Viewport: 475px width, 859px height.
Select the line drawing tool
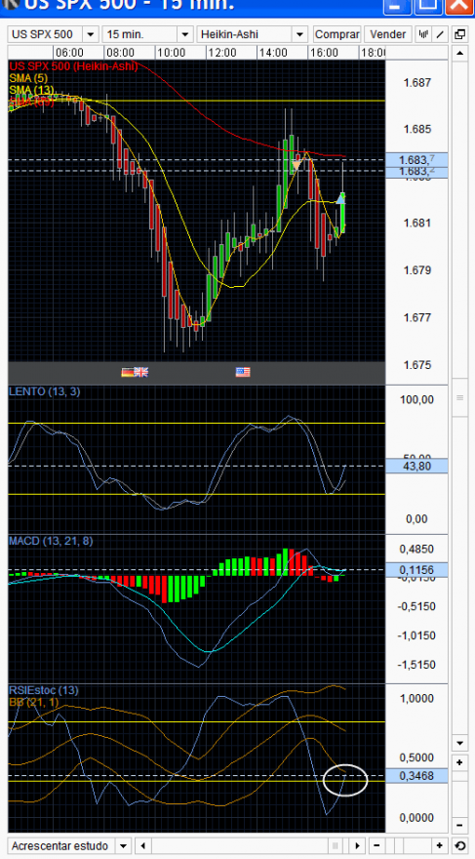pos(440,34)
